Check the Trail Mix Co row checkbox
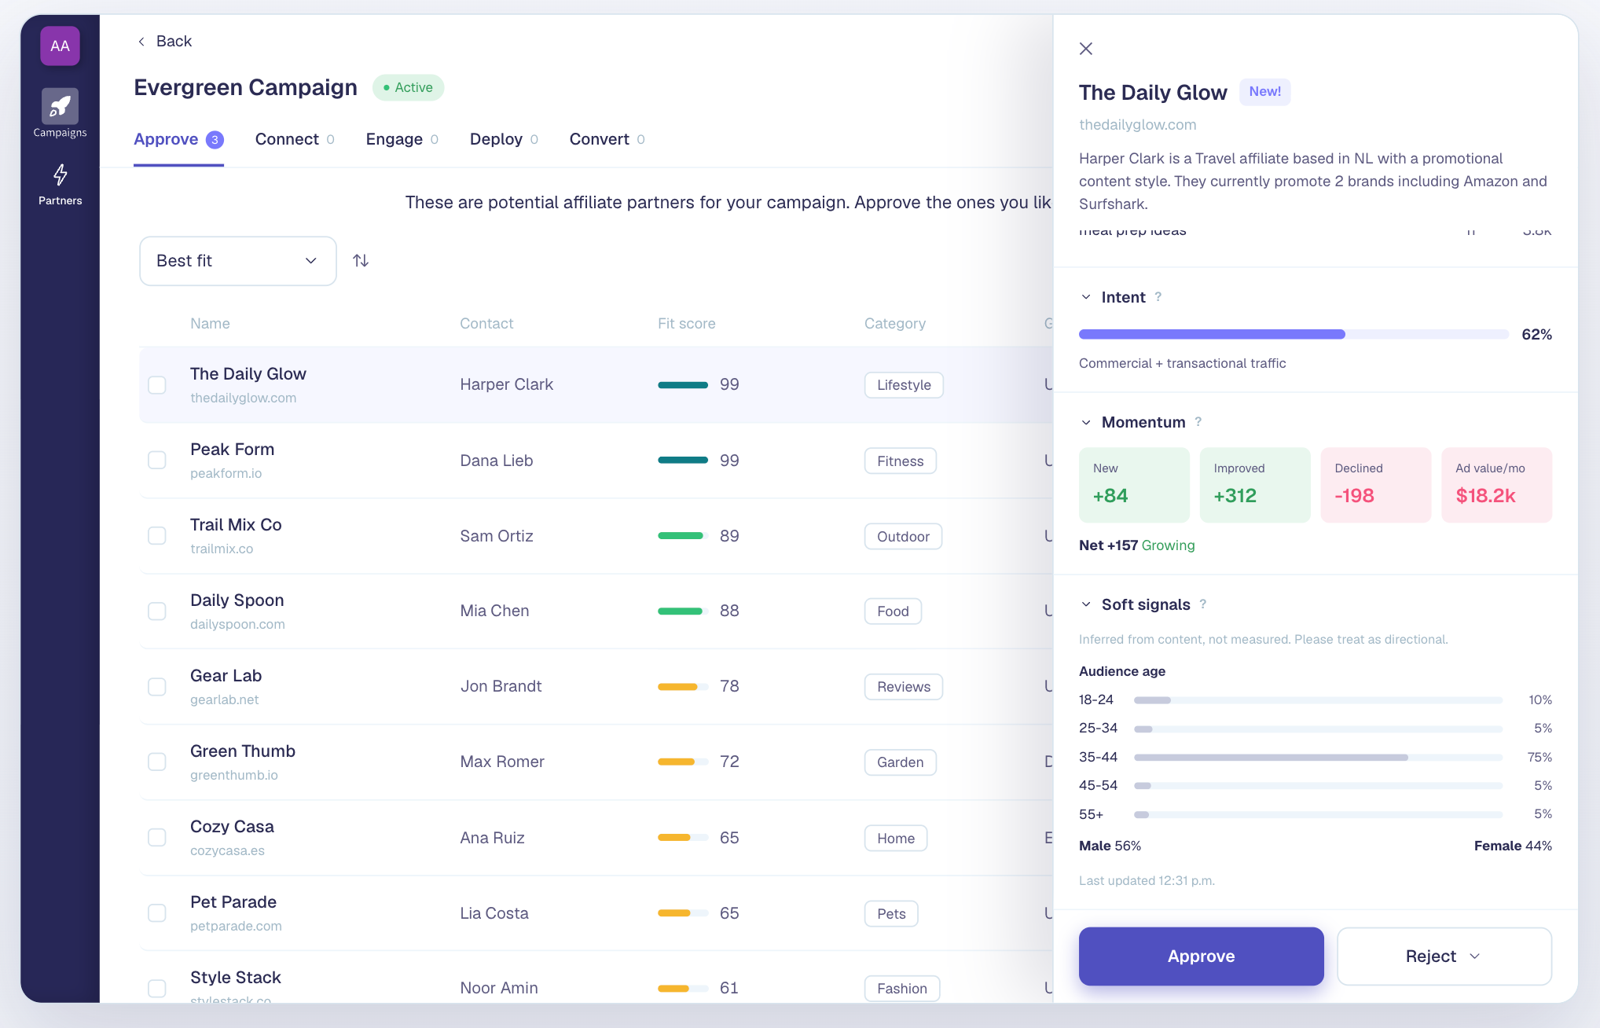1600x1028 pixels. tap(157, 535)
